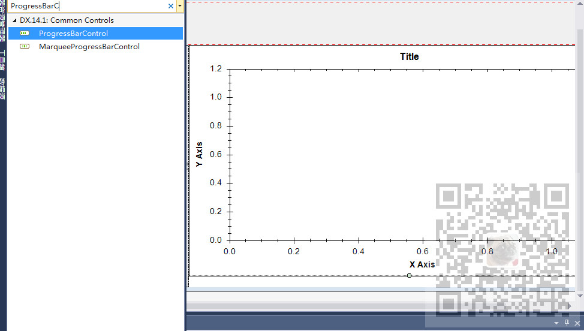
Task: Collapse the DX.14.1: Common Controls group
Action: tap(14, 20)
